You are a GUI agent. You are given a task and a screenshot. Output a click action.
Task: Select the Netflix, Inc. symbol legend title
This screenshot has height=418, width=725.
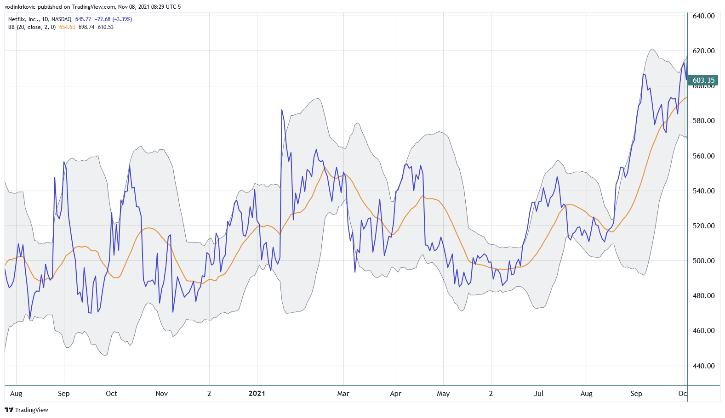tap(40, 19)
